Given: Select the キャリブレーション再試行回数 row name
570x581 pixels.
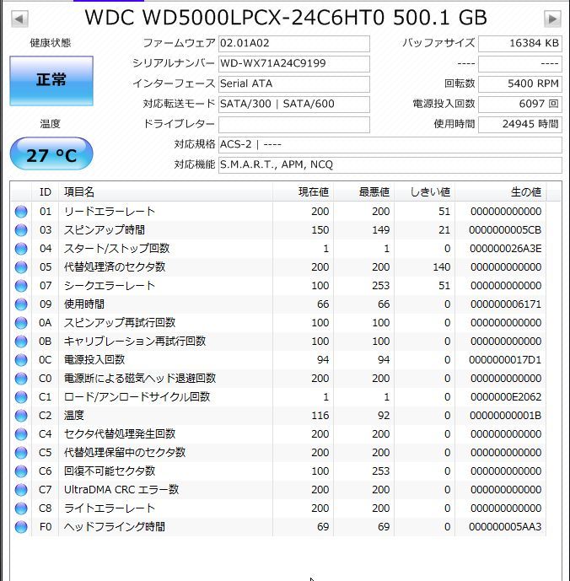Looking at the screenshot, I should coord(135,342).
